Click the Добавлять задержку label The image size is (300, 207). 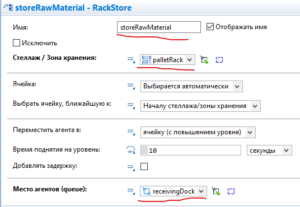point(45,166)
